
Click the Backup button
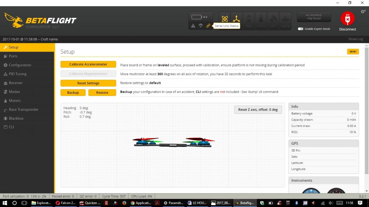point(73,93)
